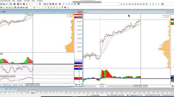Screen dimensions: 174x97
Task: Open the График menu
Action: click(19, 1)
